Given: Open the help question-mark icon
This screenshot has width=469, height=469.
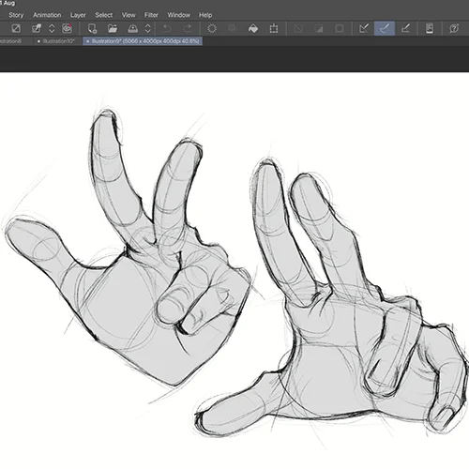Looking at the screenshot, I should pos(454,29).
